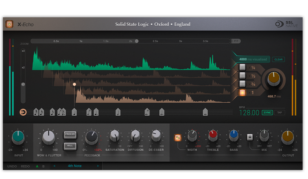The width and height of the screenshot is (308, 179).
Task: Click the 4000 ms visualised label
Action: tap(253, 59)
